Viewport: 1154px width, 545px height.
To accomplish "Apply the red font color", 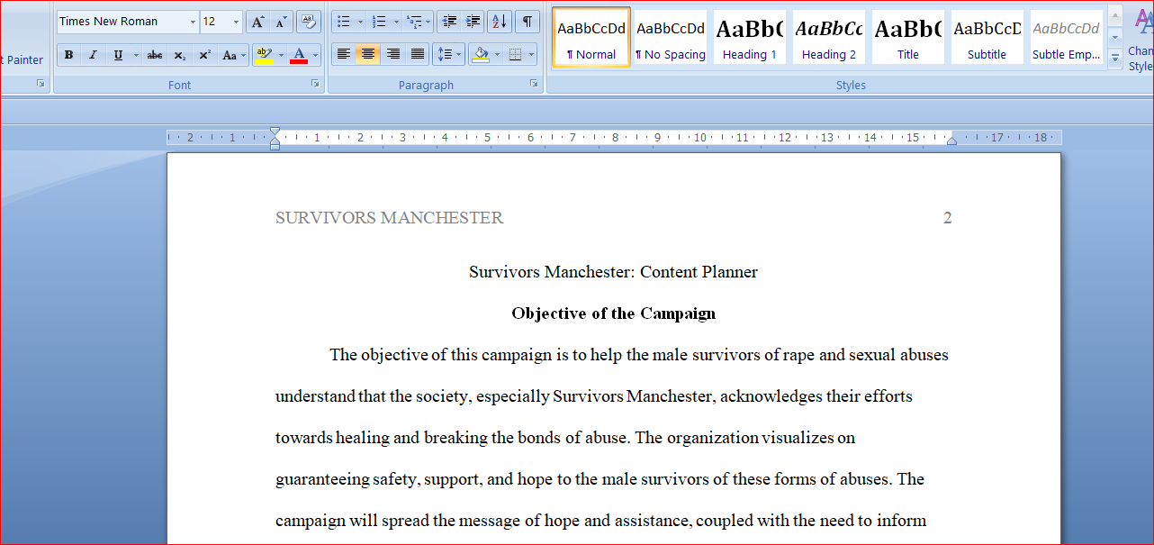I will pyautogui.click(x=299, y=55).
